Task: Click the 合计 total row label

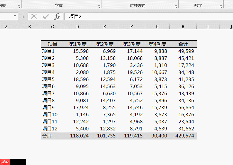Action: (x=52, y=136)
